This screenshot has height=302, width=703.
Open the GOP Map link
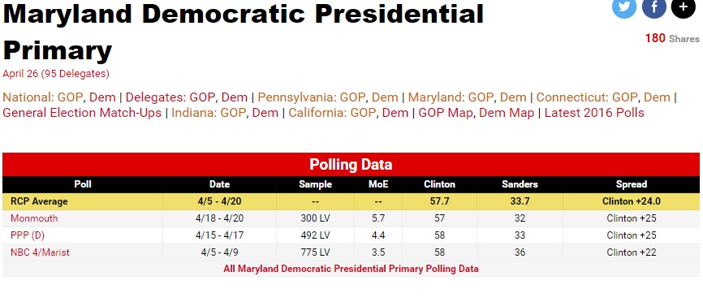tap(445, 113)
